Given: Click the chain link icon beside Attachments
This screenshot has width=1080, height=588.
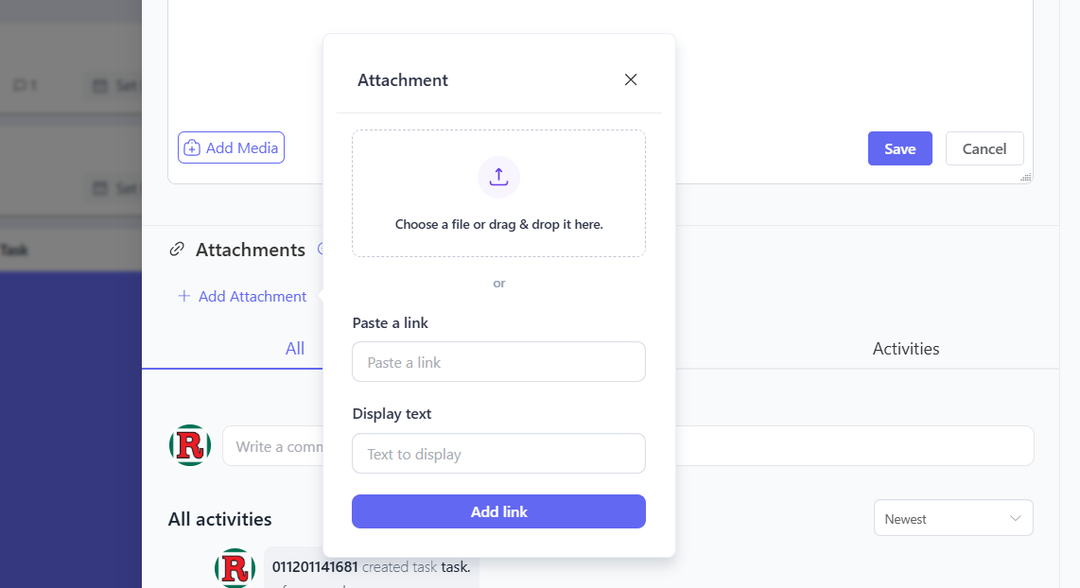Looking at the screenshot, I should click(x=176, y=250).
